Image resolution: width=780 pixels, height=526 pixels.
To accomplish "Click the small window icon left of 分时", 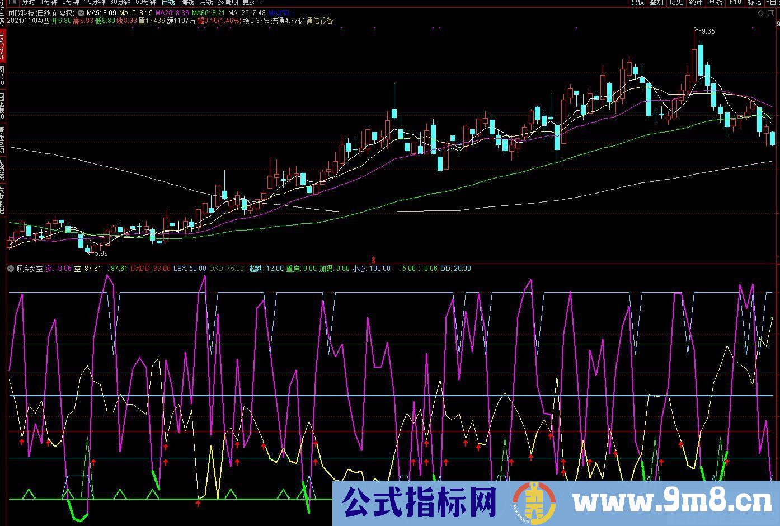I will [x=13, y=2].
